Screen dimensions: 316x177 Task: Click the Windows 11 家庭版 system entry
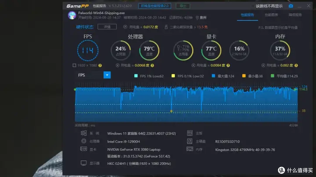tap(142, 133)
